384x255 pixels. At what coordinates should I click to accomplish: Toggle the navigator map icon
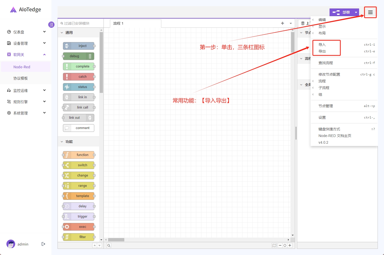(x=274, y=246)
